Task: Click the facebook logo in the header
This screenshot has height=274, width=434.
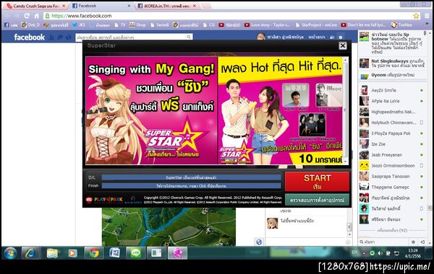Action: tap(30, 37)
